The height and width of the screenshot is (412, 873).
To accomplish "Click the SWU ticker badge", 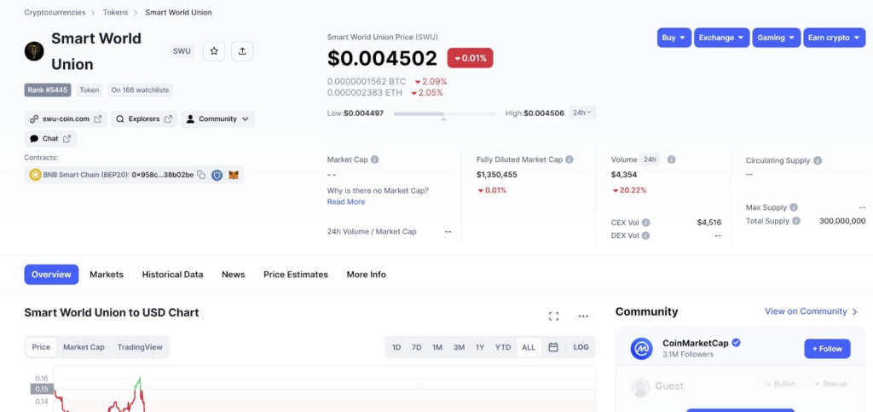I will (x=182, y=51).
